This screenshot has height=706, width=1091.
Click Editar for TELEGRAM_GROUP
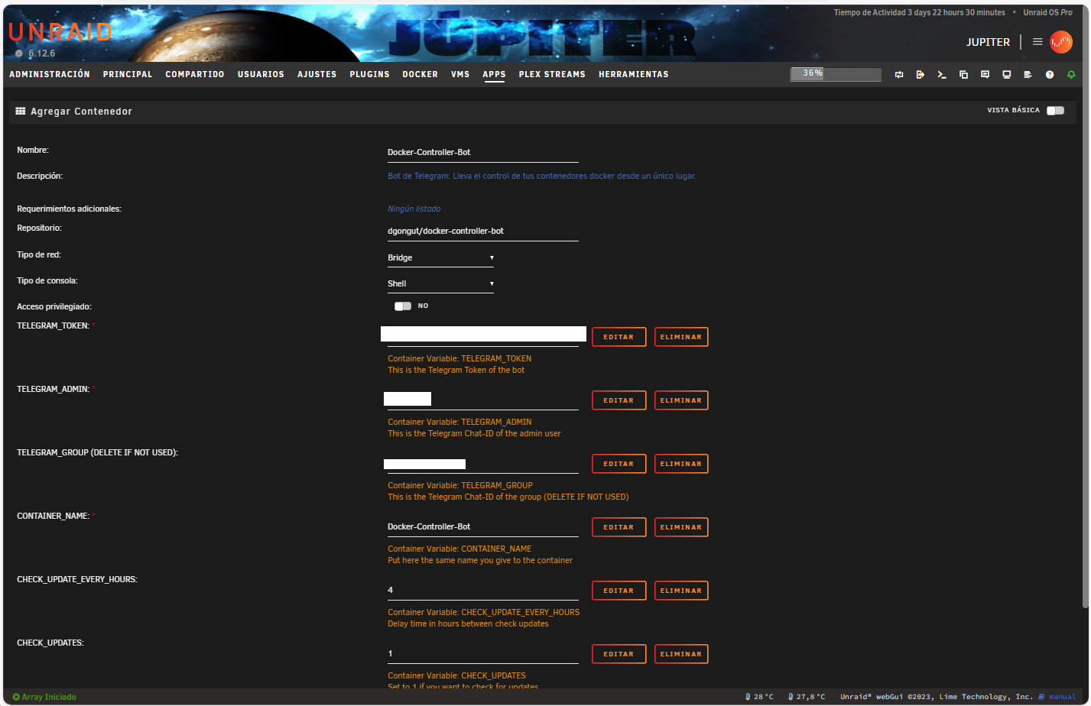[x=619, y=464]
